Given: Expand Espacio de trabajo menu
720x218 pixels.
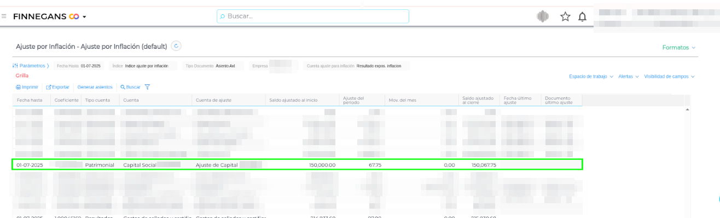Looking at the screenshot, I should tap(591, 77).
